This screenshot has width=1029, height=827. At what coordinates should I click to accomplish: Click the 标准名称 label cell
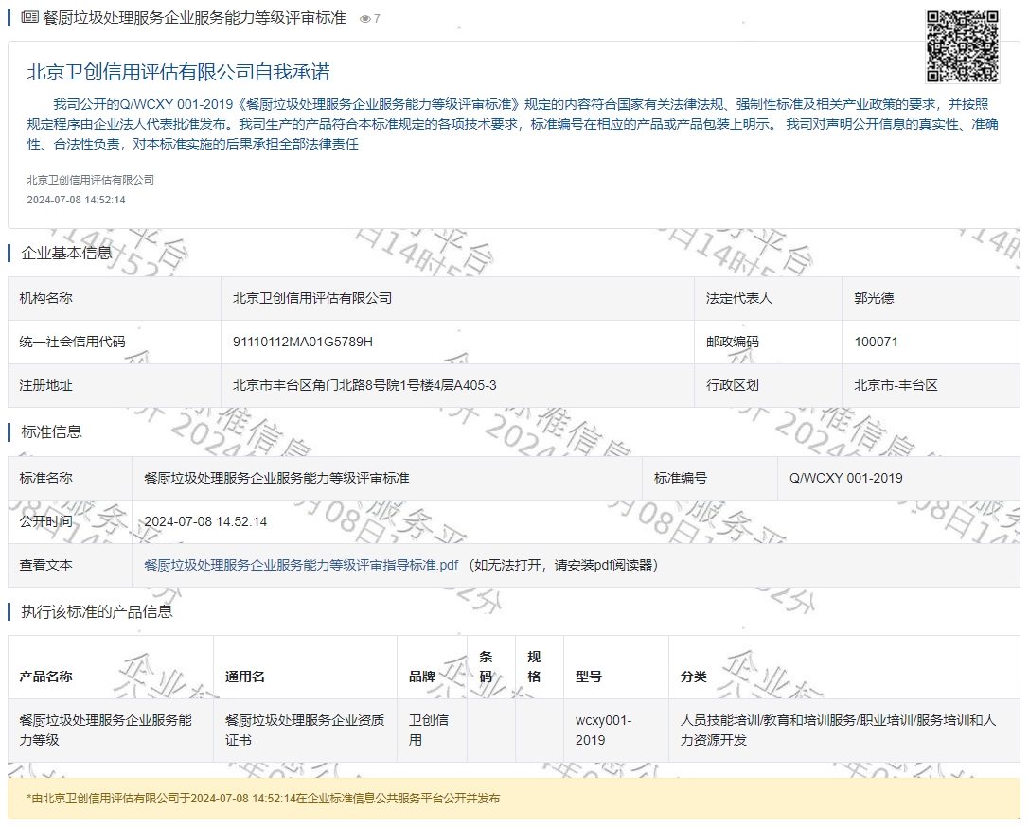pos(69,478)
